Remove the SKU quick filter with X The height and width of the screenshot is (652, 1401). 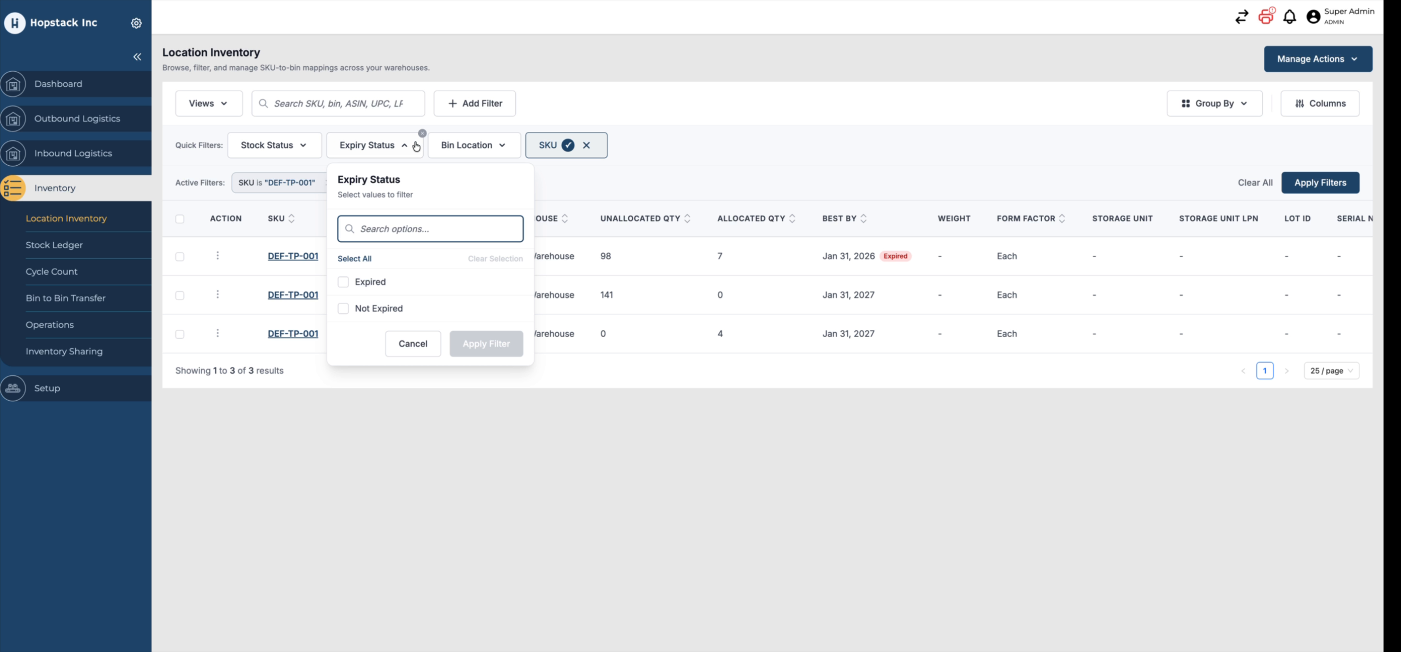[x=586, y=145]
